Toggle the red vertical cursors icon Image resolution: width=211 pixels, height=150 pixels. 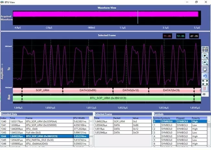205,88
